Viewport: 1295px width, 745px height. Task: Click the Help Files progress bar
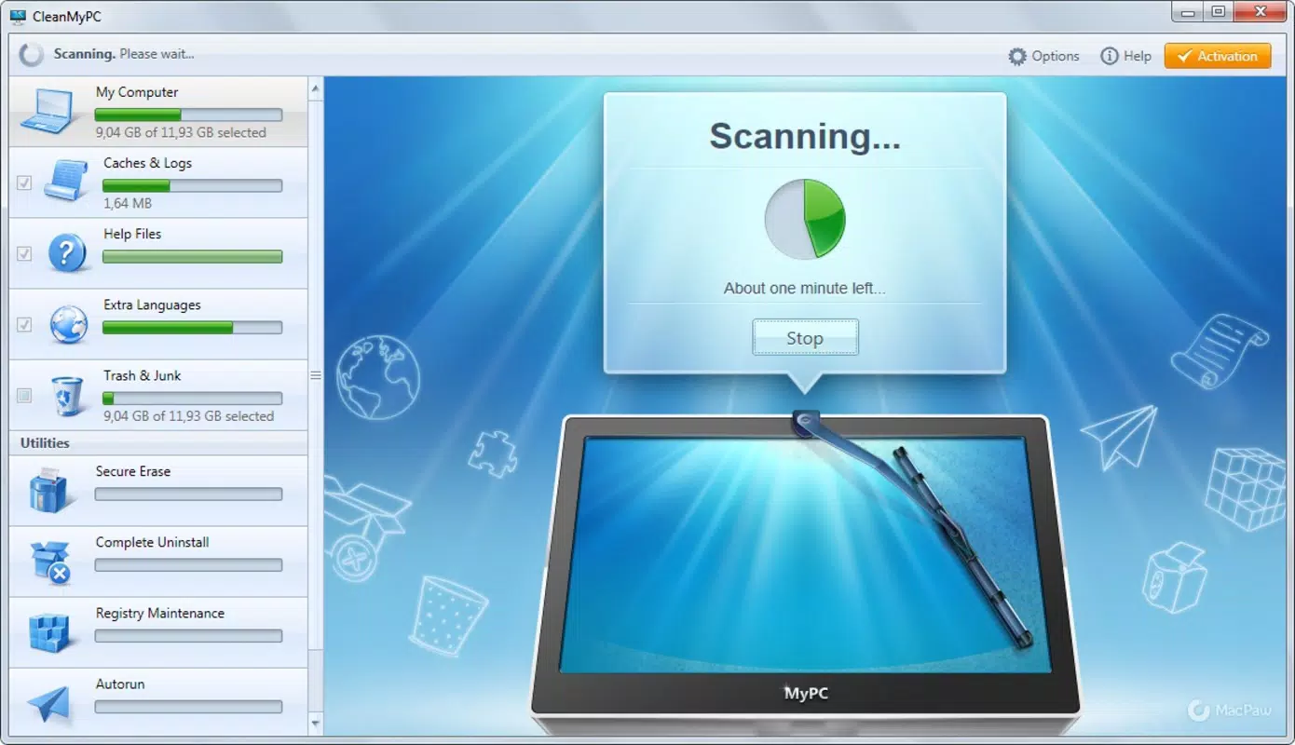(192, 256)
